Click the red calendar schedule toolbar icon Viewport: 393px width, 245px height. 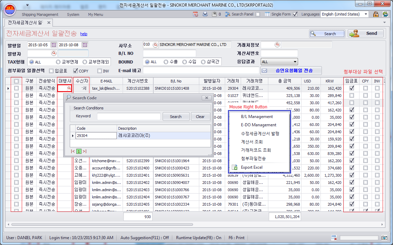pyautogui.click(x=195, y=14)
